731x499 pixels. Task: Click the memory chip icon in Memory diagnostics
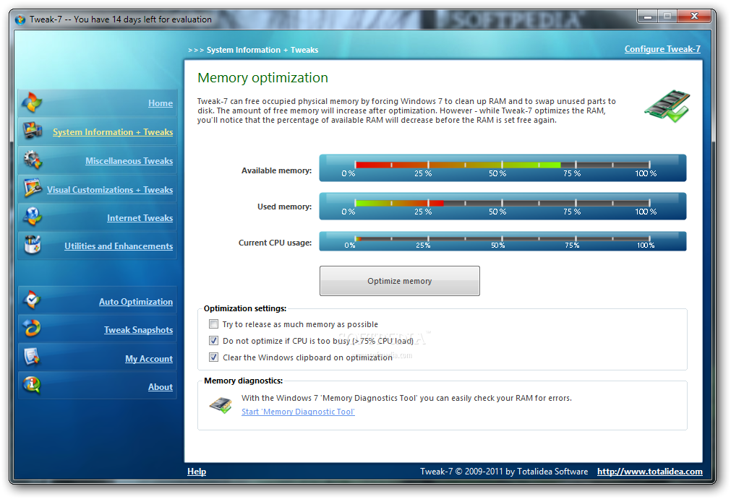pos(221,405)
